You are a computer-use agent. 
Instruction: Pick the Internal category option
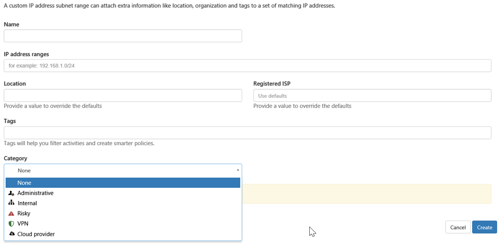(27, 203)
